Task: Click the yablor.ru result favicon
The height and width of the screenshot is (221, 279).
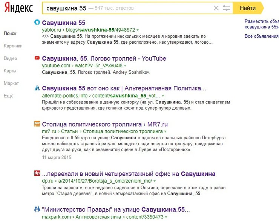Action: (x=37, y=23)
